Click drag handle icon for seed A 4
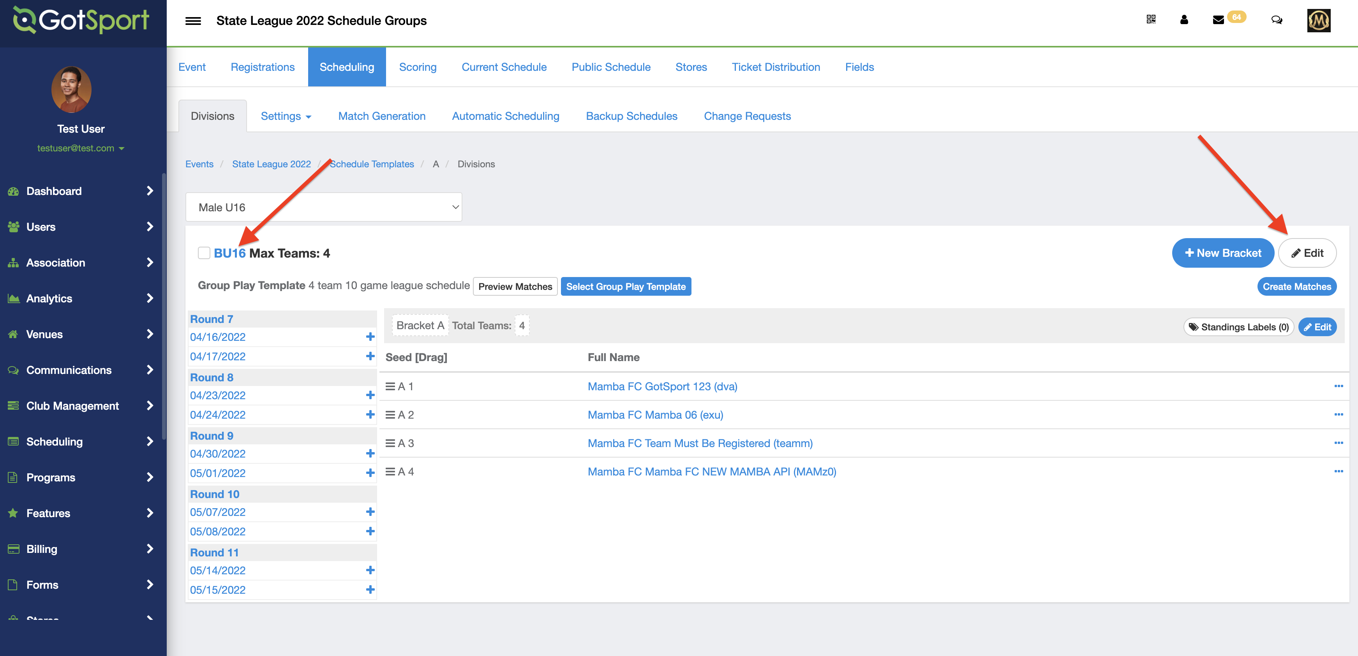 [390, 472]
